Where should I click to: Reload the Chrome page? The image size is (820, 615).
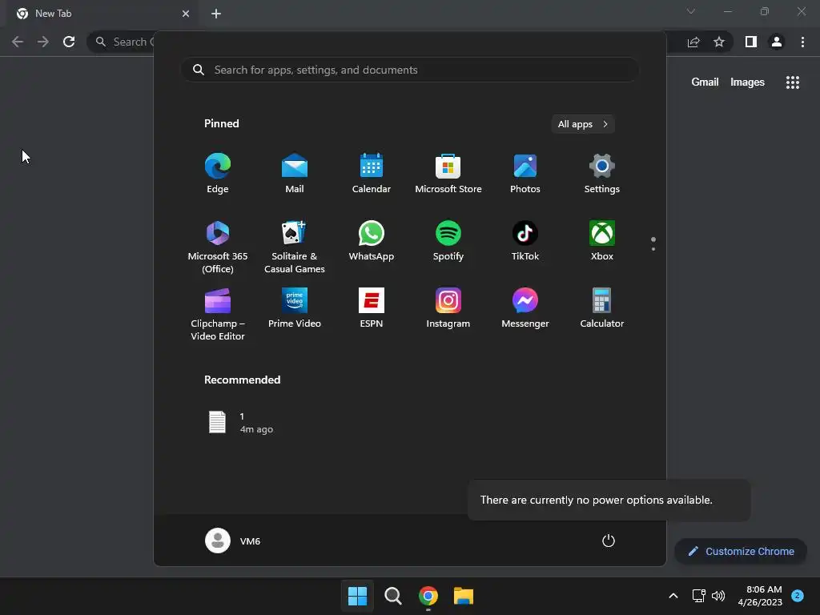(69, 42)
